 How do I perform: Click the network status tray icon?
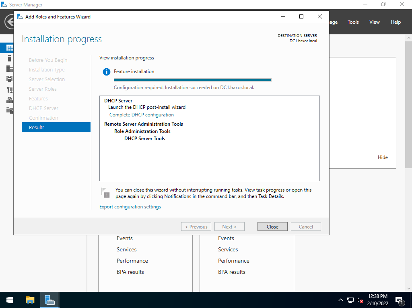(350, 300)
